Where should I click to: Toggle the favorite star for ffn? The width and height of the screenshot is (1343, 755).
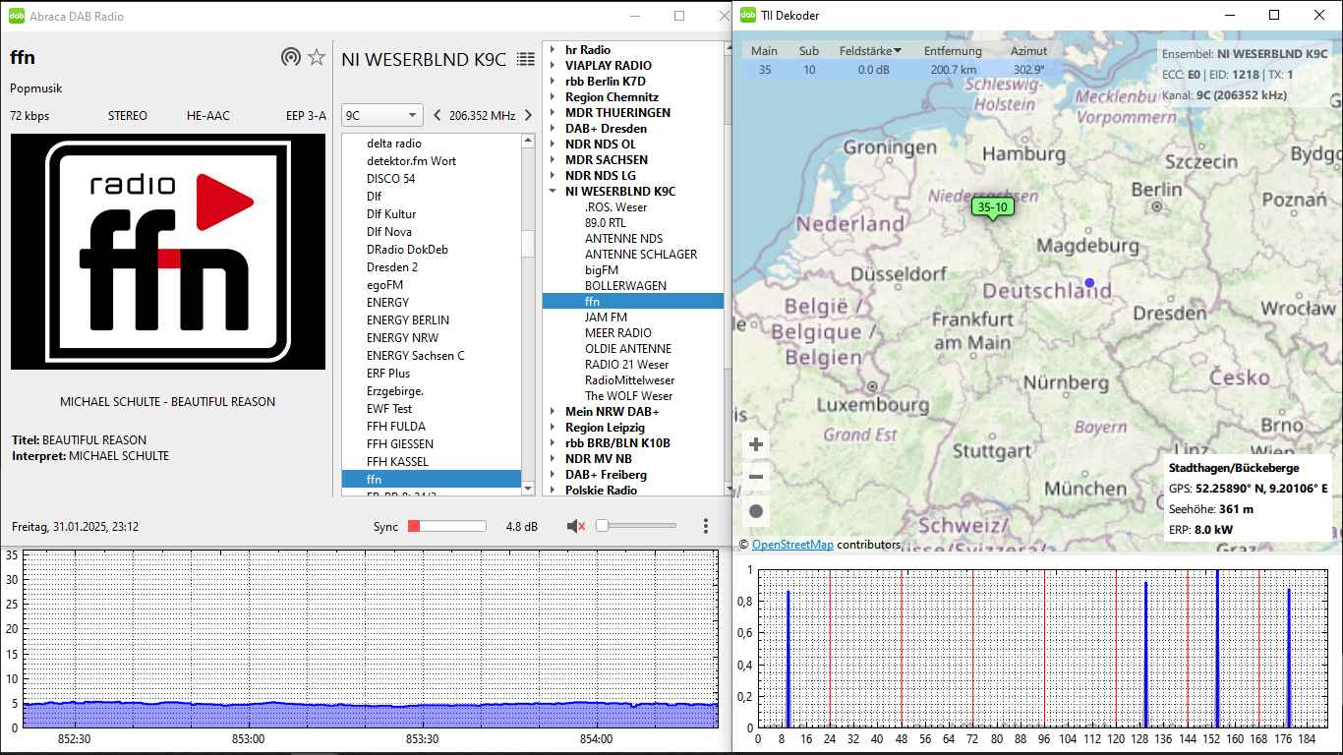317,57
